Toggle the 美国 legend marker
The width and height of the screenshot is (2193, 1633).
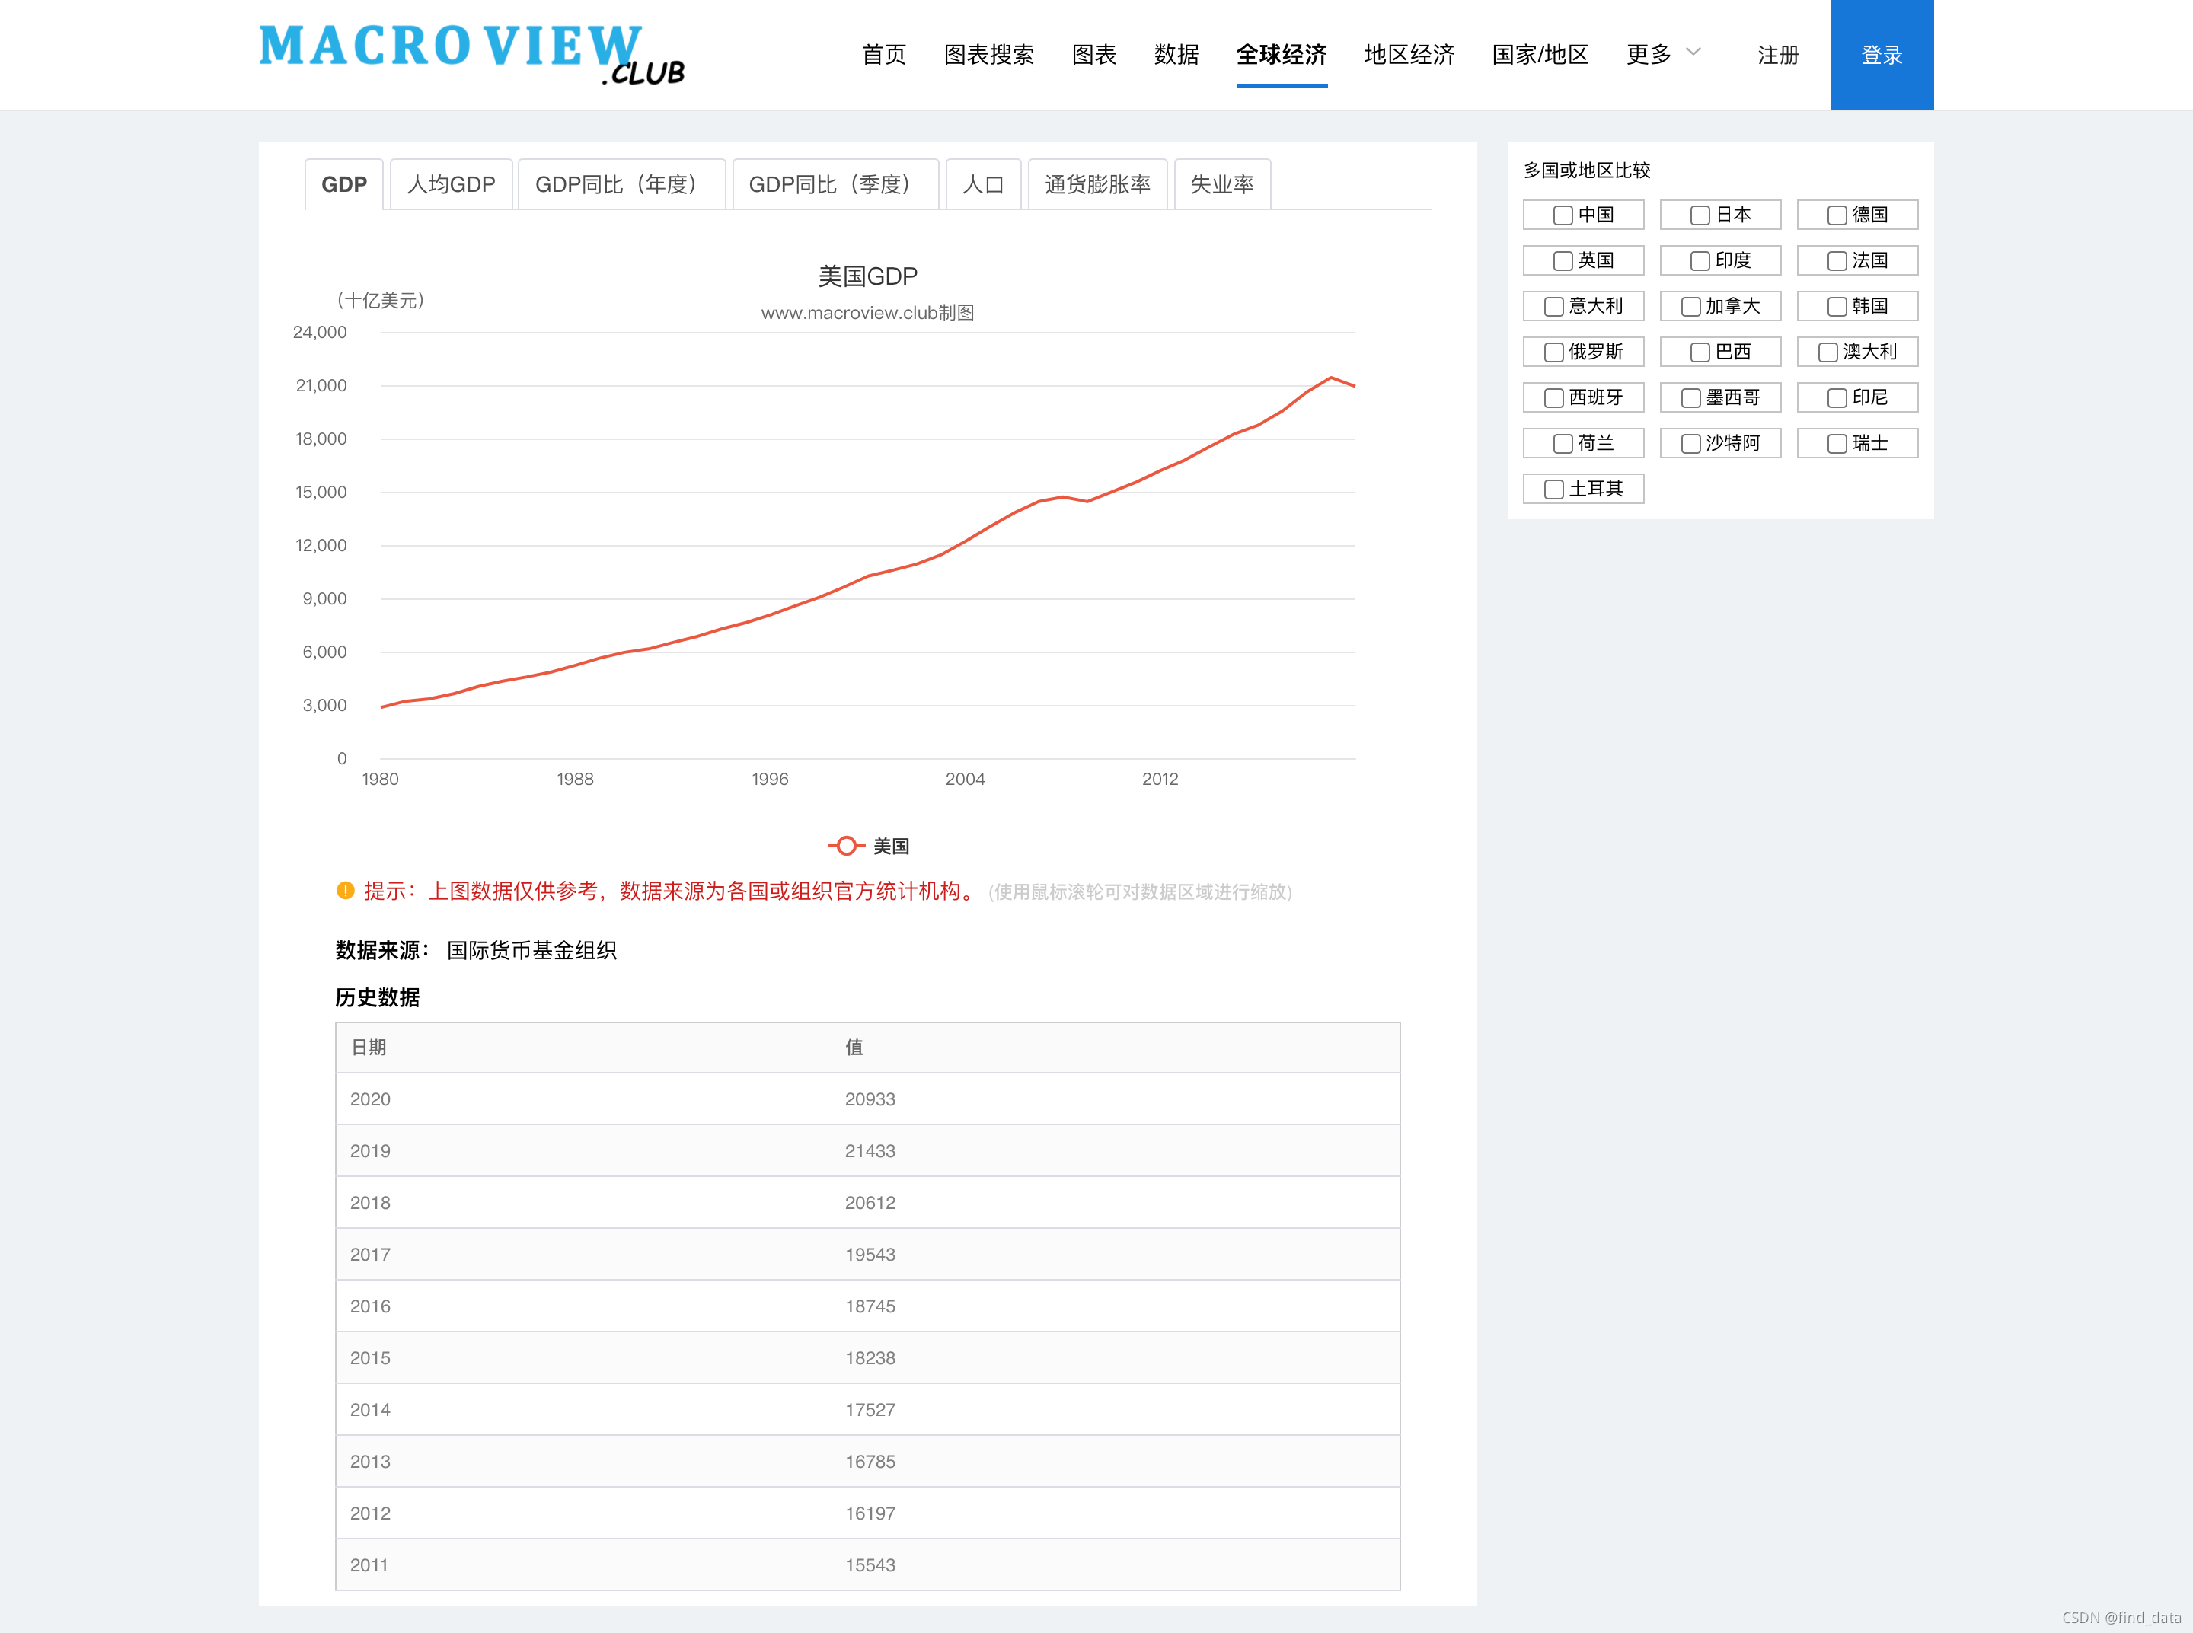[846, 846]
